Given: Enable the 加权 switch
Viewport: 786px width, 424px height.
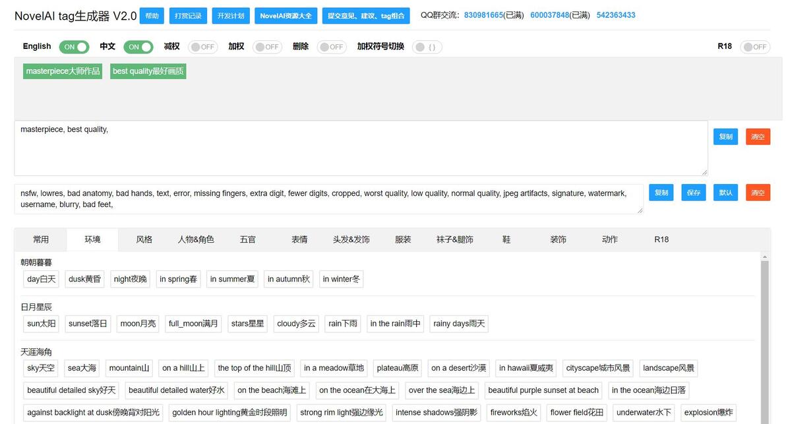Looking at the screenshot, I should click(x=267, y=47).
